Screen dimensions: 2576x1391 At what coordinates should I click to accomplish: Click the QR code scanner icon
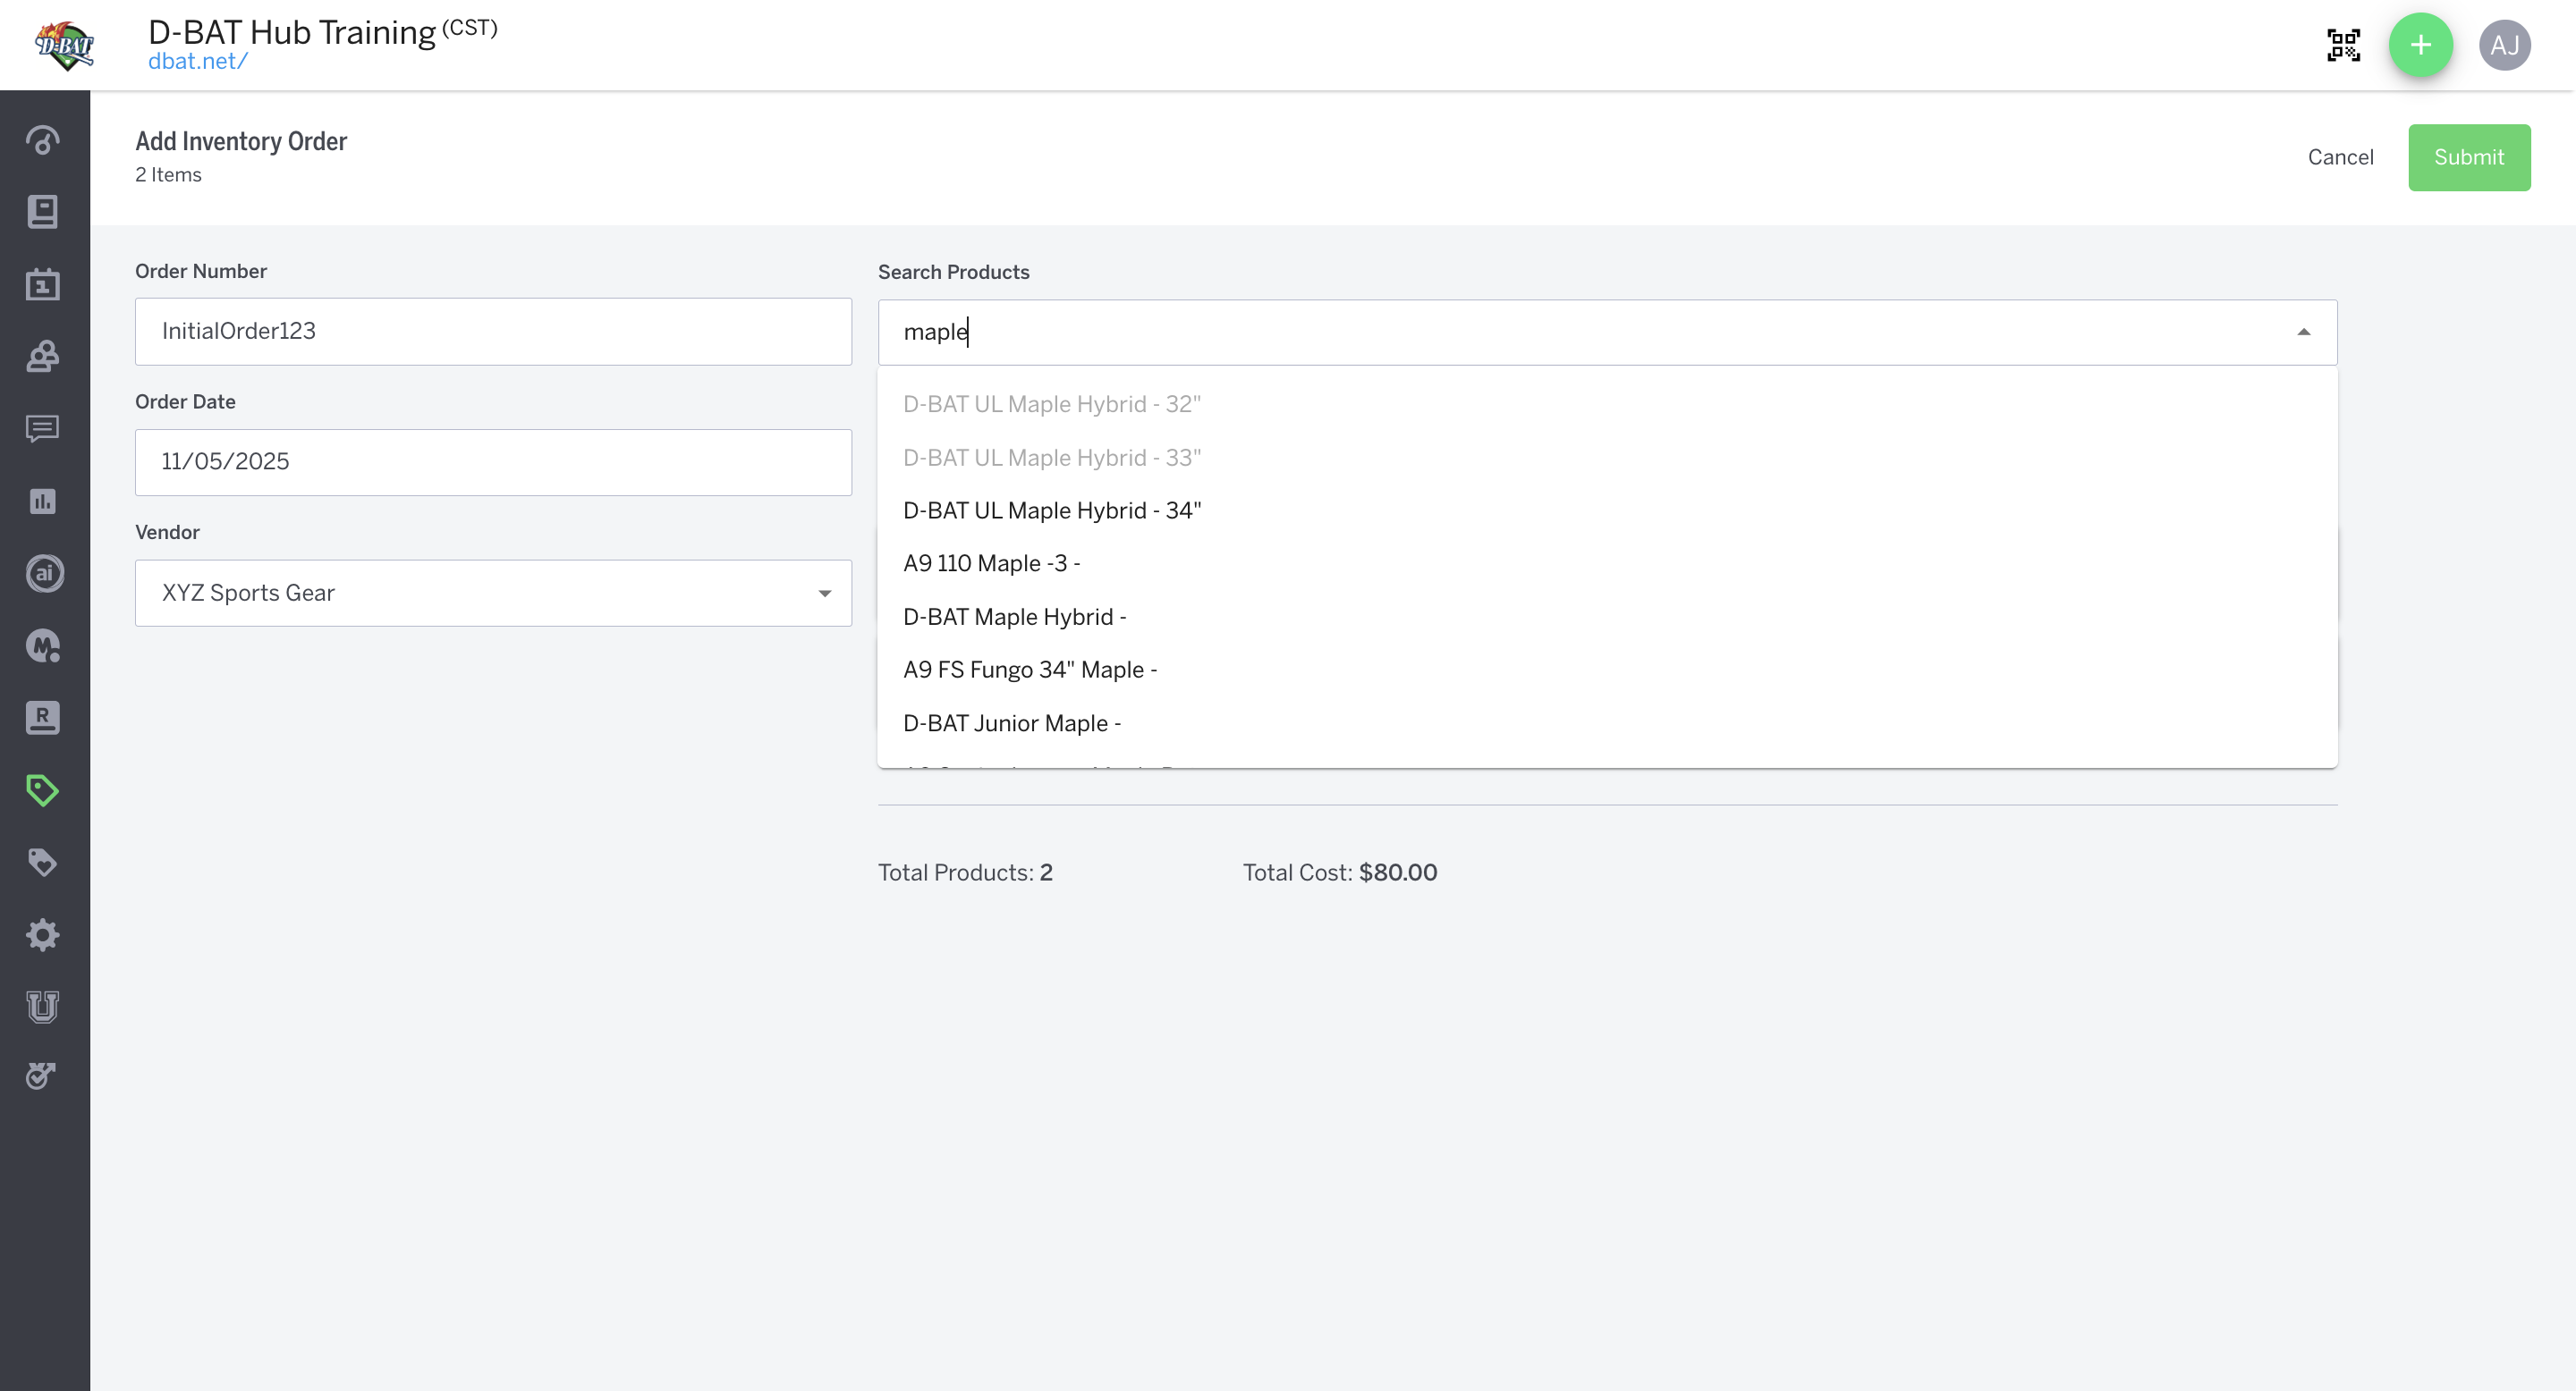[2343, 45]
